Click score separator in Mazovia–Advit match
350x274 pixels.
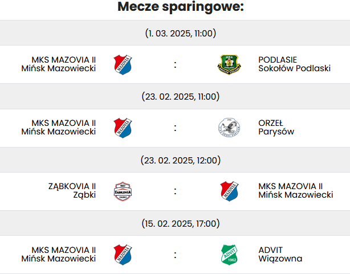[x=175, y=255]
